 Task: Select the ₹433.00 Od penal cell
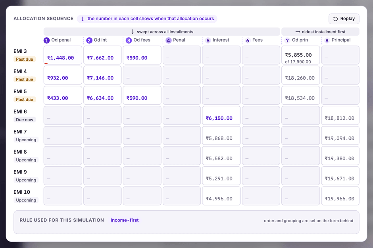[x=63, y=95]
